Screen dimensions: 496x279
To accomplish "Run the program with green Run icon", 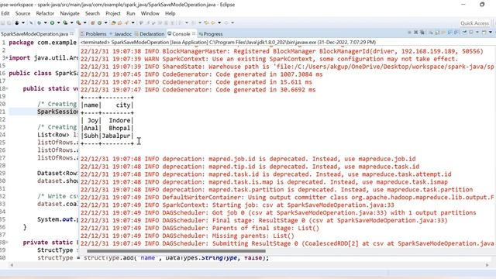I will [52, 22].
